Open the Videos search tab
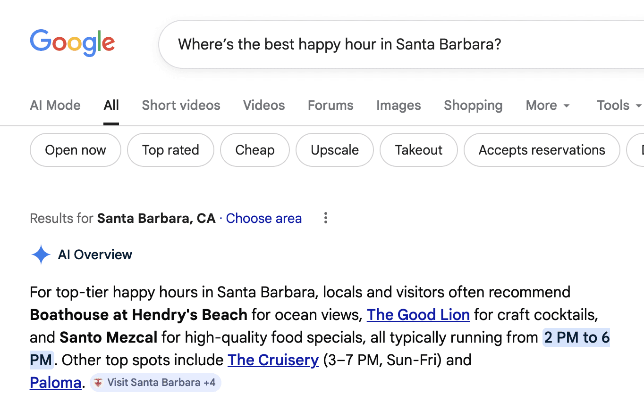The height and width of the screenshot is (410, 644). pos(263,105)
